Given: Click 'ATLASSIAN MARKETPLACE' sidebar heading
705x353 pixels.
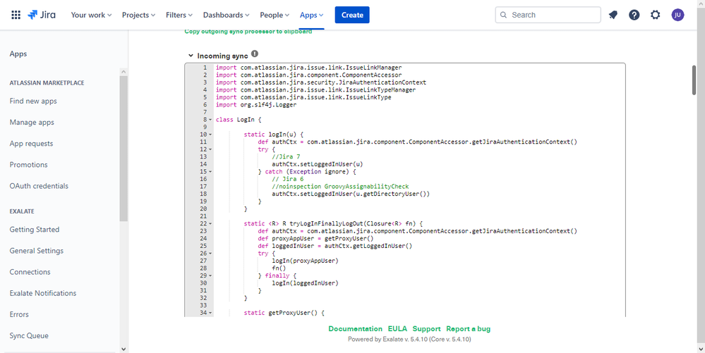Looking at the screenshot, I should [x=47, y=82].
